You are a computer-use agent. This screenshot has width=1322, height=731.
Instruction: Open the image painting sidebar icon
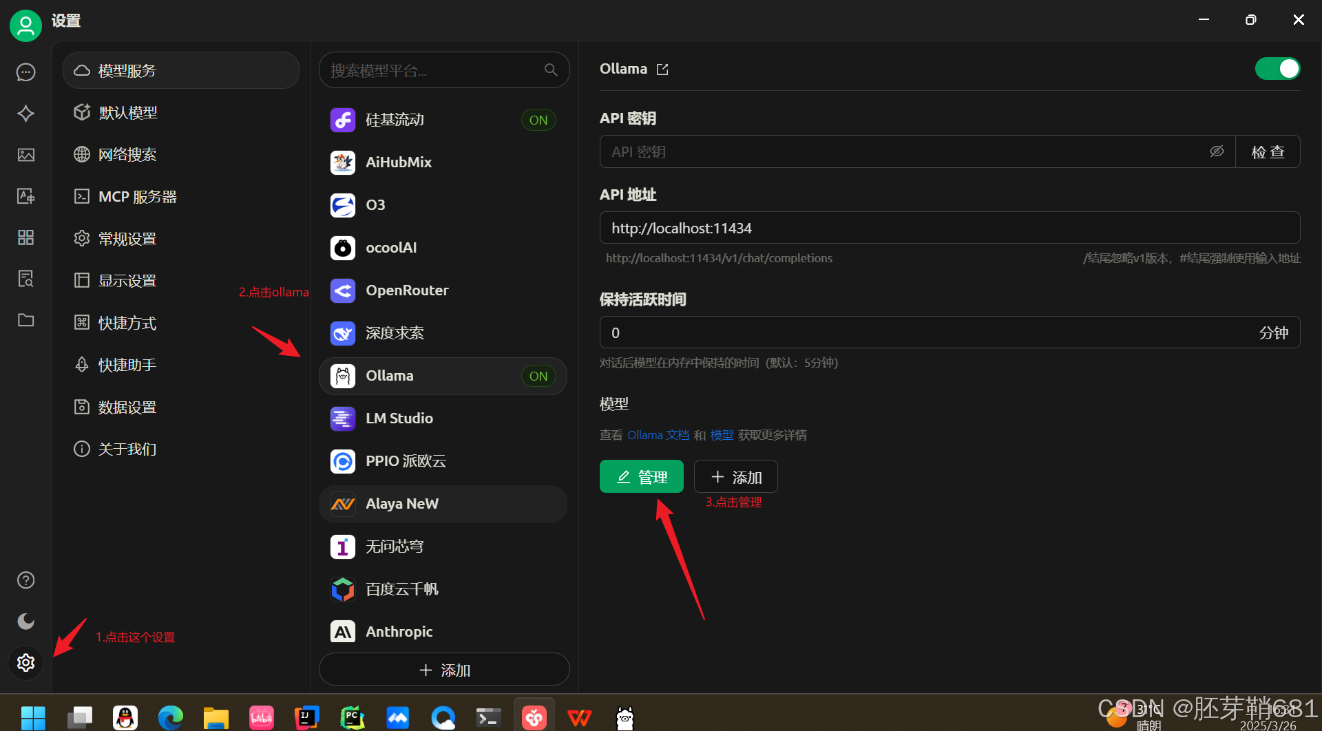tap(25, 155)
